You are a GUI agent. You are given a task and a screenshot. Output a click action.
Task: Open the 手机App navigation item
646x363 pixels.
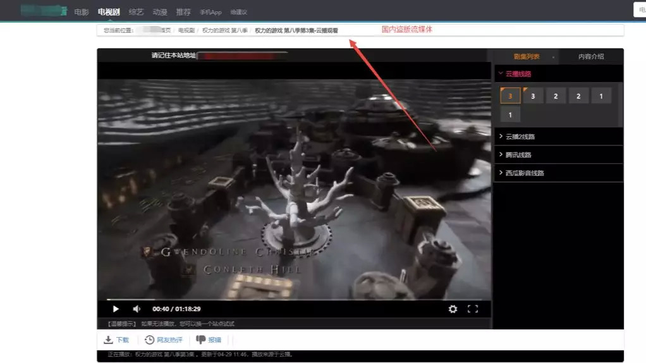[x=210, y=13]
